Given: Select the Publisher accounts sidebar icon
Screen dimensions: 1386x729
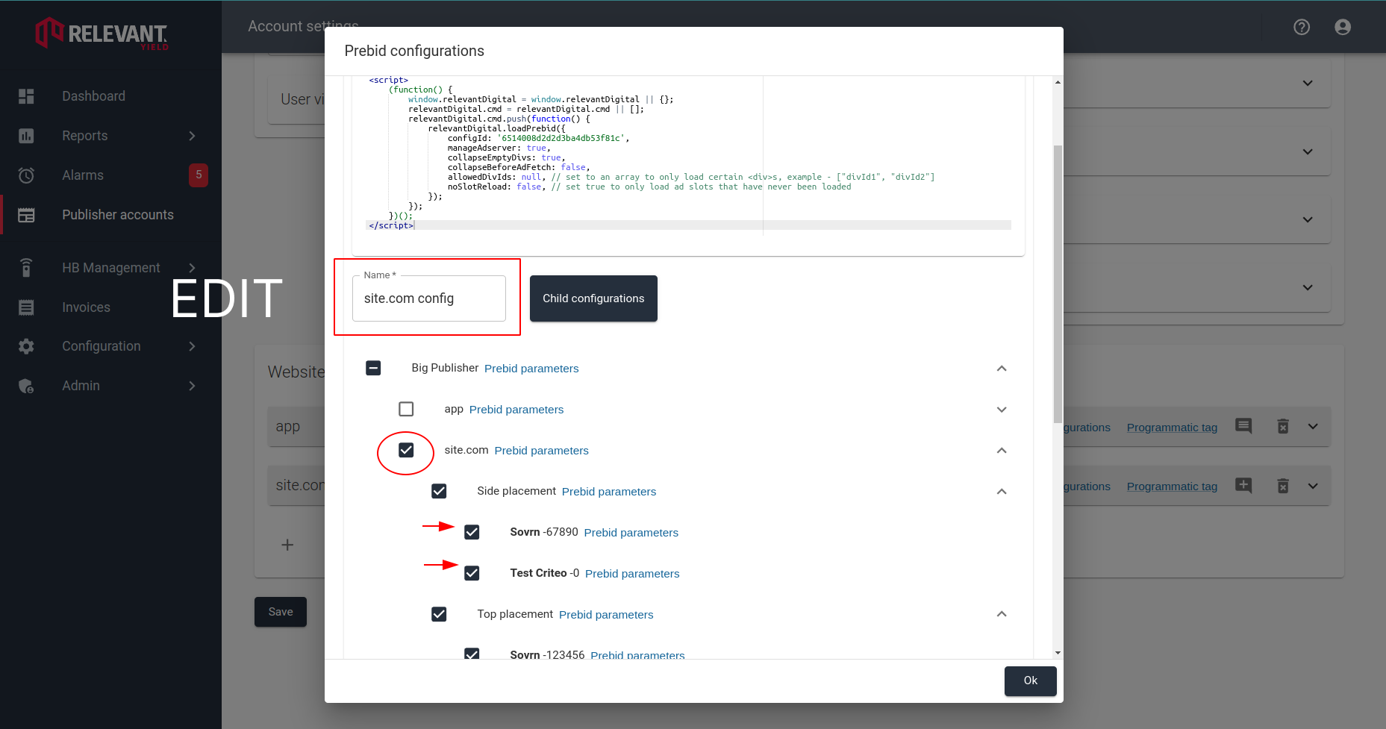Looking at the screenshot, I should [x=27, y=214].
